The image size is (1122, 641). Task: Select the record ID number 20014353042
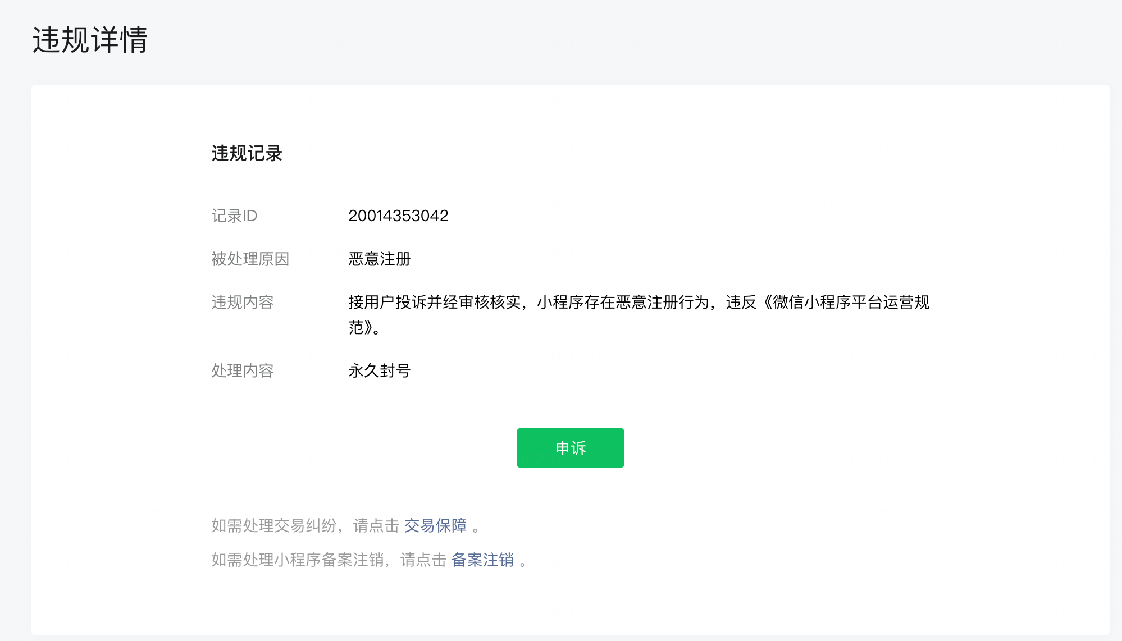pos(398,216)
